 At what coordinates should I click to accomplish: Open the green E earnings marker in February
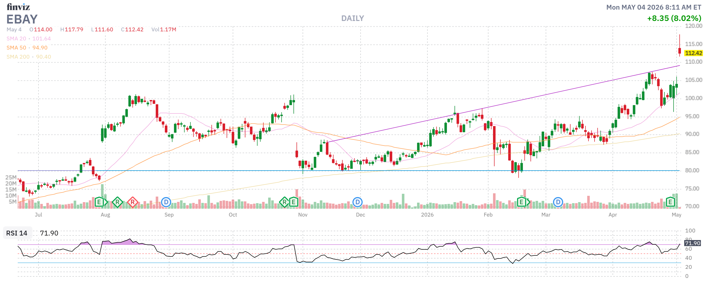[x=522, y=202]
